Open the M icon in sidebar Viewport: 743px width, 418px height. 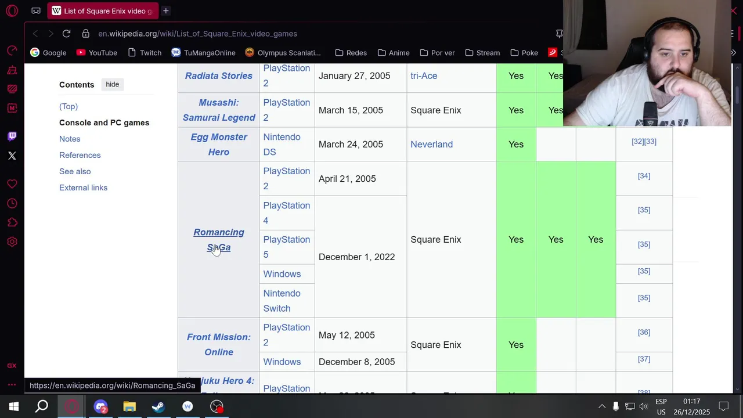click(12, 108)
